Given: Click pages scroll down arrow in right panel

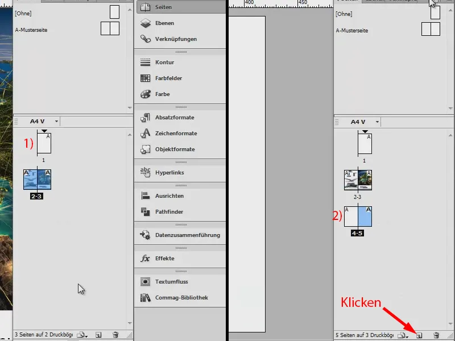Looking at the screenshot, I should [450, 324].
